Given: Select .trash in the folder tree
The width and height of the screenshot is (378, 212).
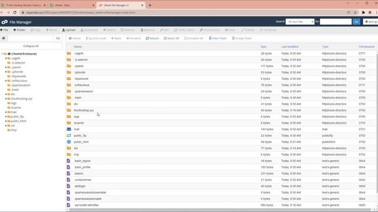Looking at the screenshot, I should (15, 90).
